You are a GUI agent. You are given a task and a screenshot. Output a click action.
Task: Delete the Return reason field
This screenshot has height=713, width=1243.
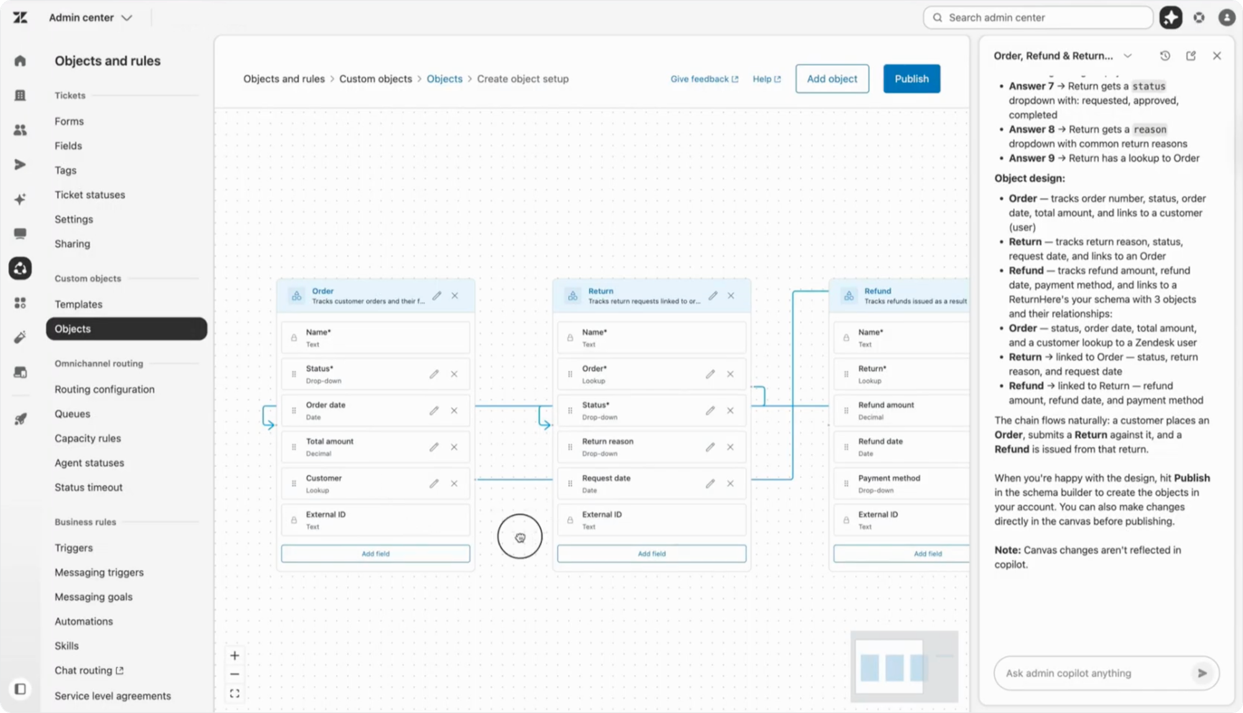click(730, 447)
